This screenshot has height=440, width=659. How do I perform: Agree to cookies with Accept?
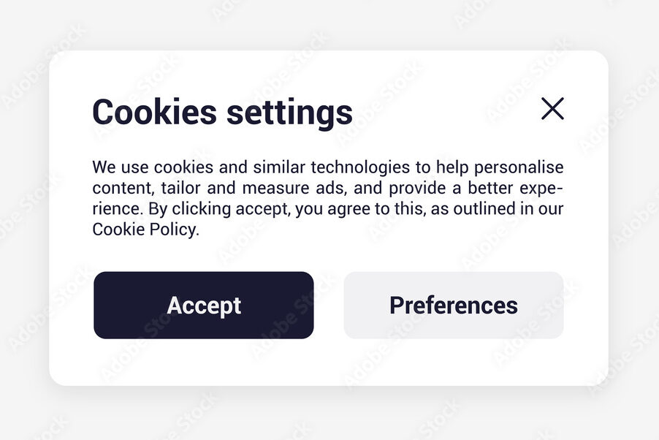[x=203, y=305]
